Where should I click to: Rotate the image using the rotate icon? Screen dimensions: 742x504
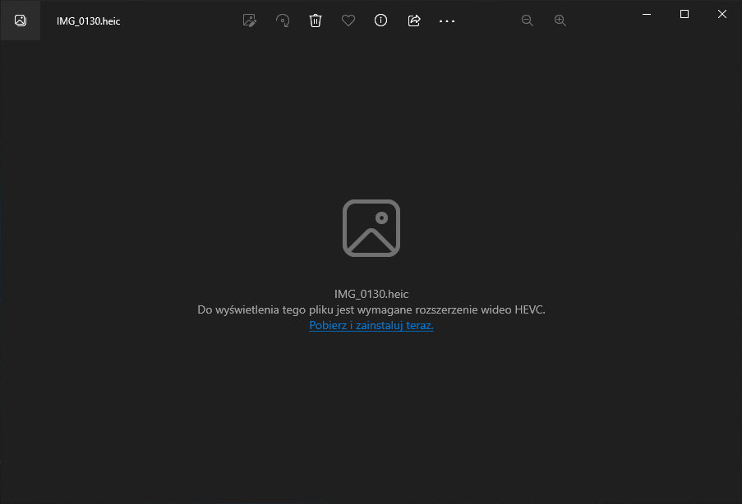click(283, 21)
